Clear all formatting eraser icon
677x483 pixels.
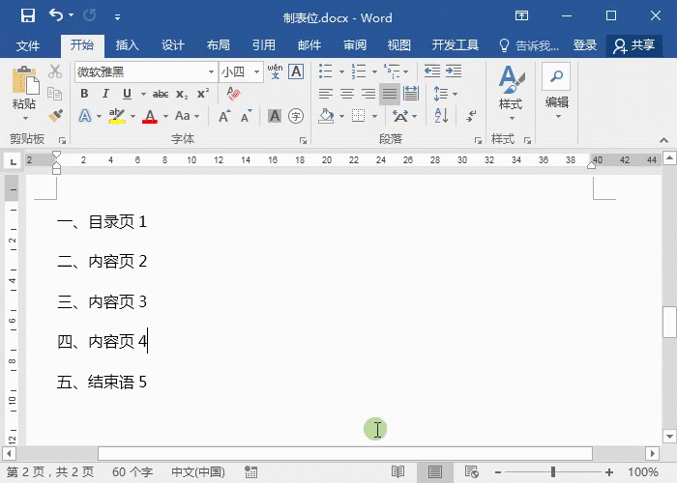click(233, 94)
